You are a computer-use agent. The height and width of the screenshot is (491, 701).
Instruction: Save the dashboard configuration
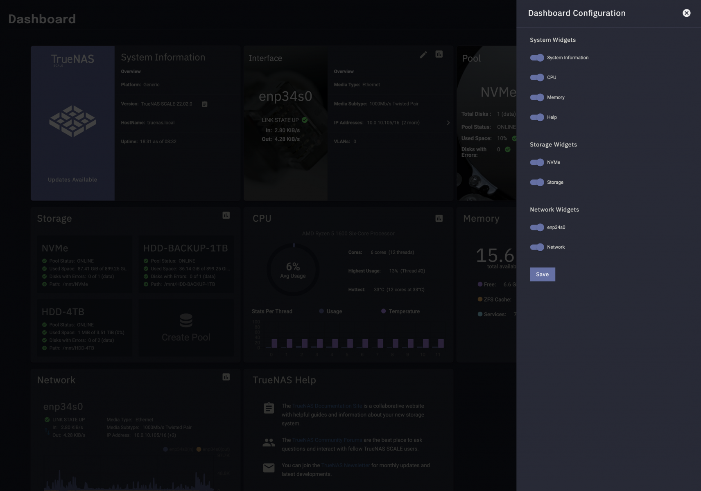[542, 275]
